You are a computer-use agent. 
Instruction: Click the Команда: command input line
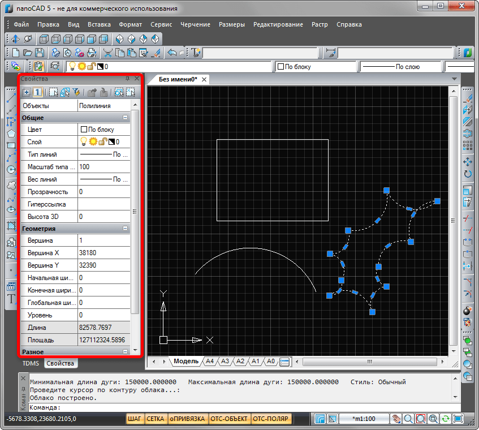point(244,407)
